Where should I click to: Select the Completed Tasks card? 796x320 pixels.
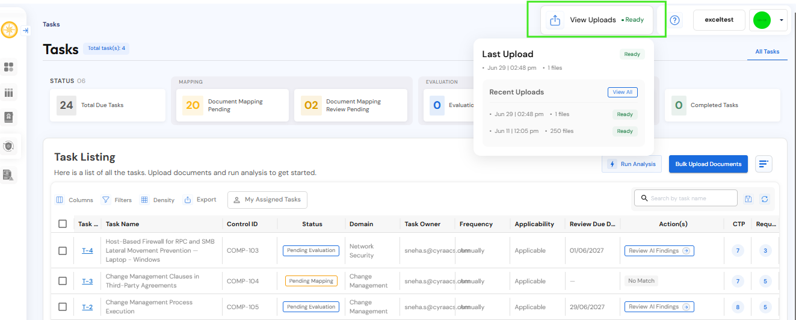pyautogui.click(x=723, y=105)
